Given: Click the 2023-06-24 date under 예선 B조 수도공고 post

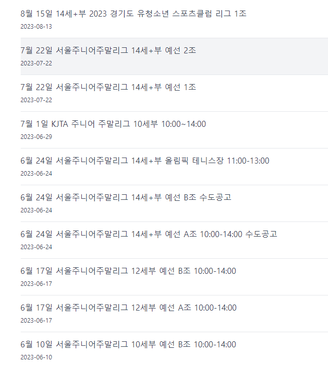Looking at the screenshot, I should (36, 210).
